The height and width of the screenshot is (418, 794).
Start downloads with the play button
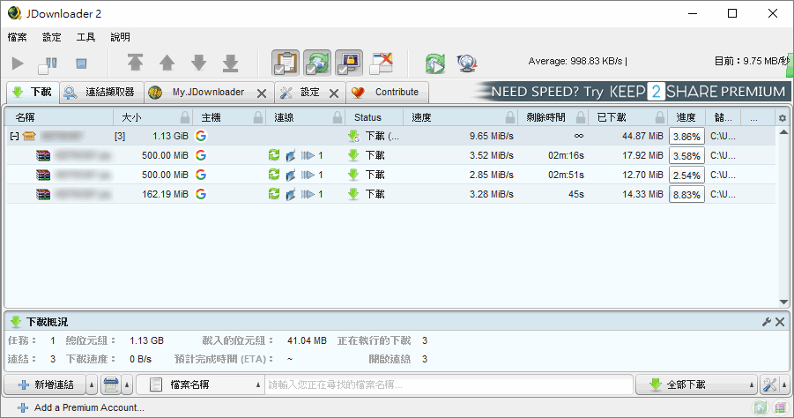18,63
